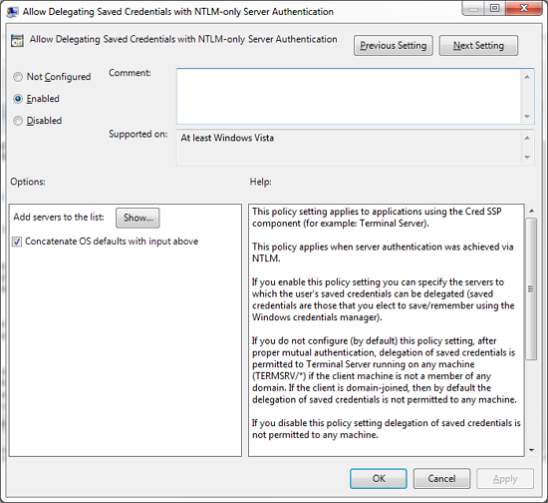Click inside the Comment text box
This screenshot has width=548, height=503.
click(x=349, y=96)
